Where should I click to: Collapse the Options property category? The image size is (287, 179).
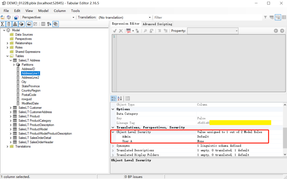(x=113, y=109)
